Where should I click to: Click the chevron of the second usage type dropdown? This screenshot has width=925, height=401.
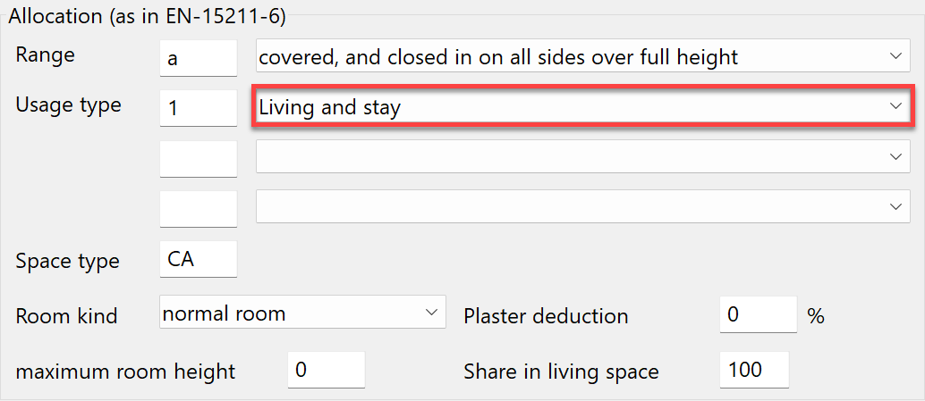[x=896, y=157]
